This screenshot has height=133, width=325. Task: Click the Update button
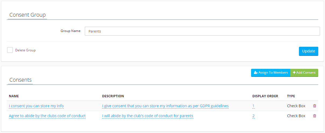click(308, 51)
